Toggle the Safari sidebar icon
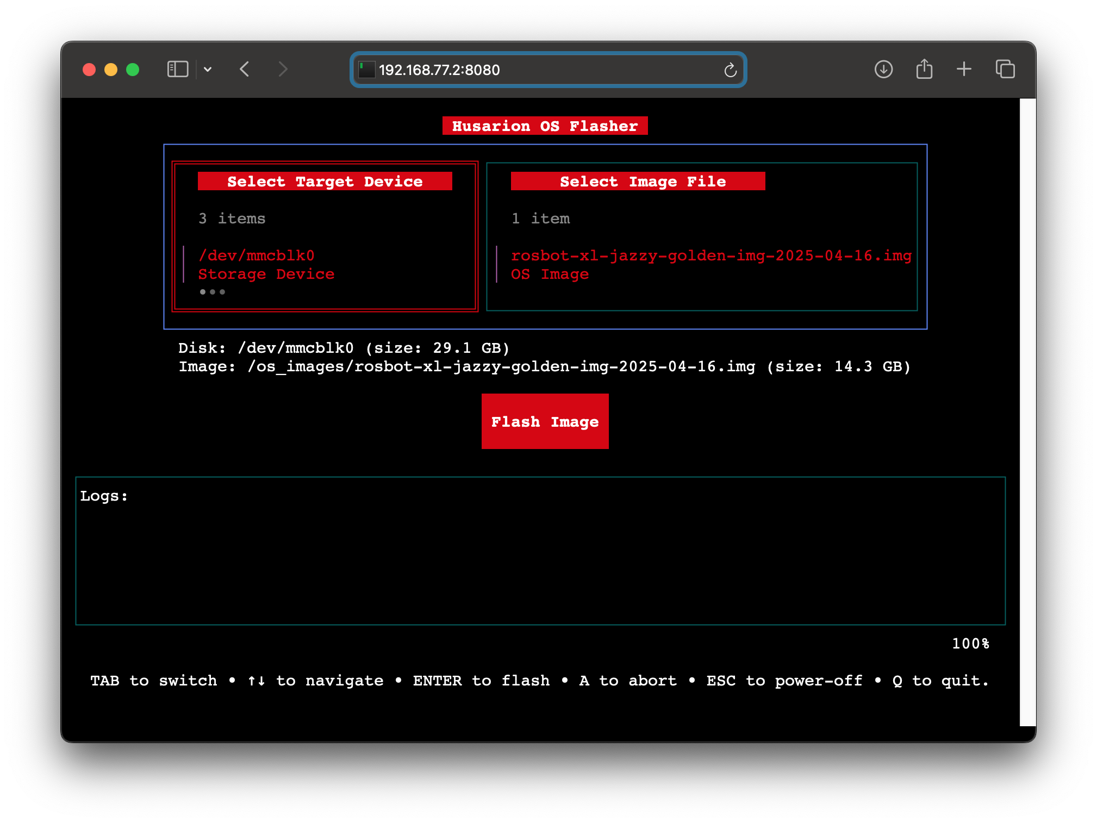Screen dimensions: 1097x823 [x=177, y=70]
